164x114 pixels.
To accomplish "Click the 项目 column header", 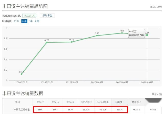I will point(17,102).
